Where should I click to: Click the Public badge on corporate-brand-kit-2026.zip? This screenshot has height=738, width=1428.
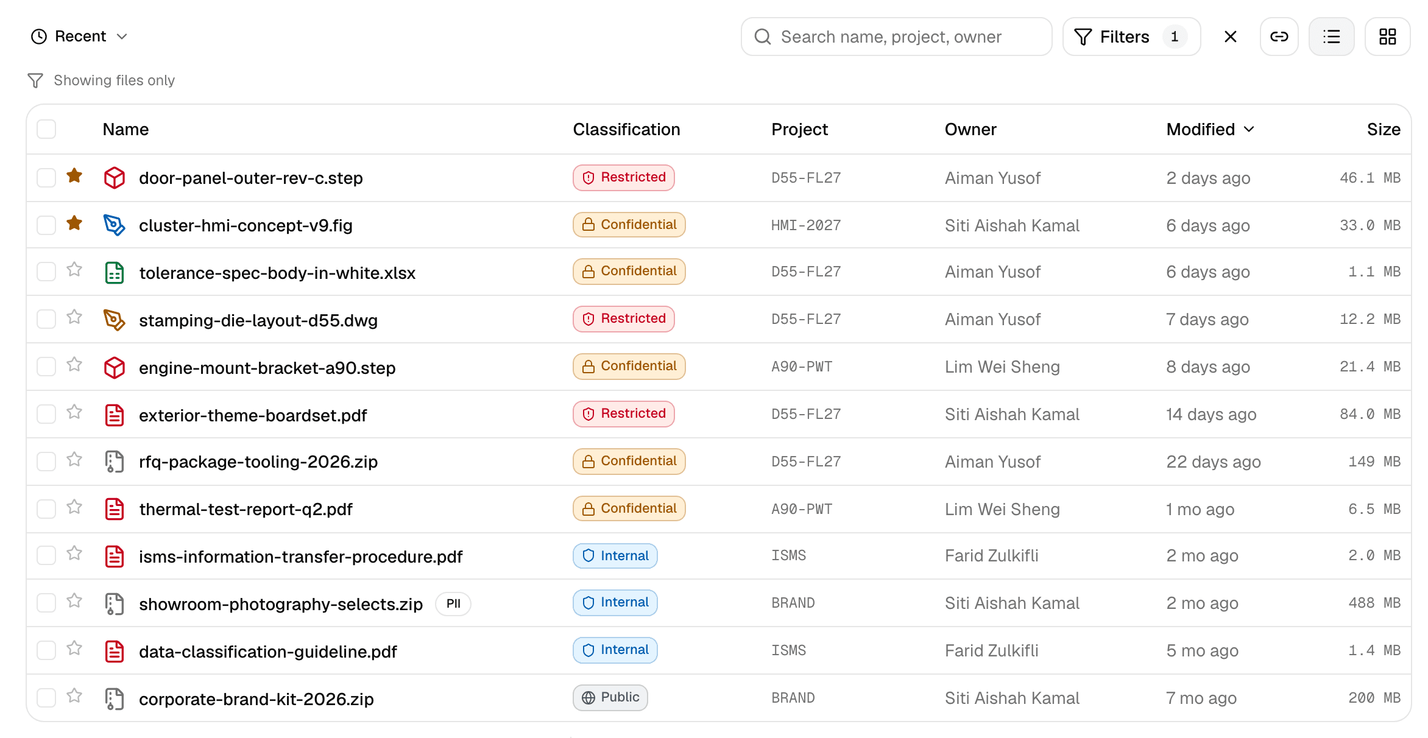(x=610, y=698)
